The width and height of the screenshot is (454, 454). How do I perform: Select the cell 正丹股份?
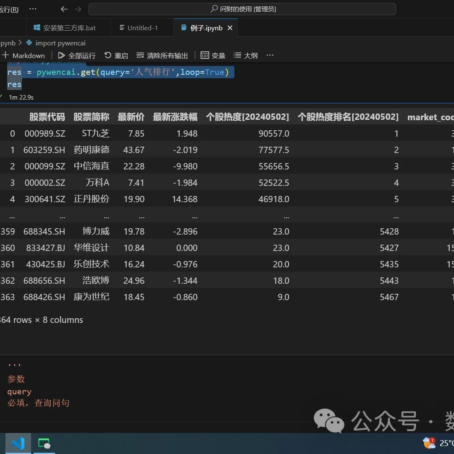coord(91,199)
